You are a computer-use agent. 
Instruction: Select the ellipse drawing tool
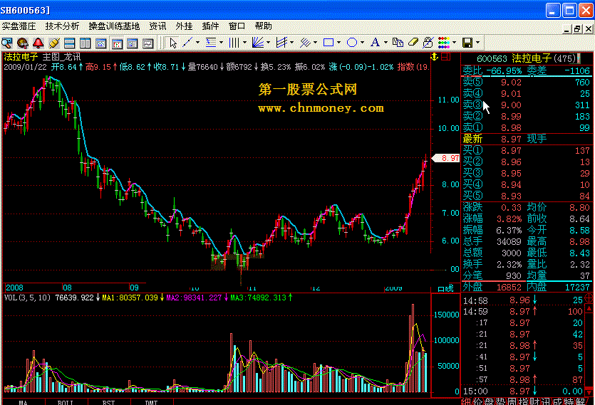352,43
